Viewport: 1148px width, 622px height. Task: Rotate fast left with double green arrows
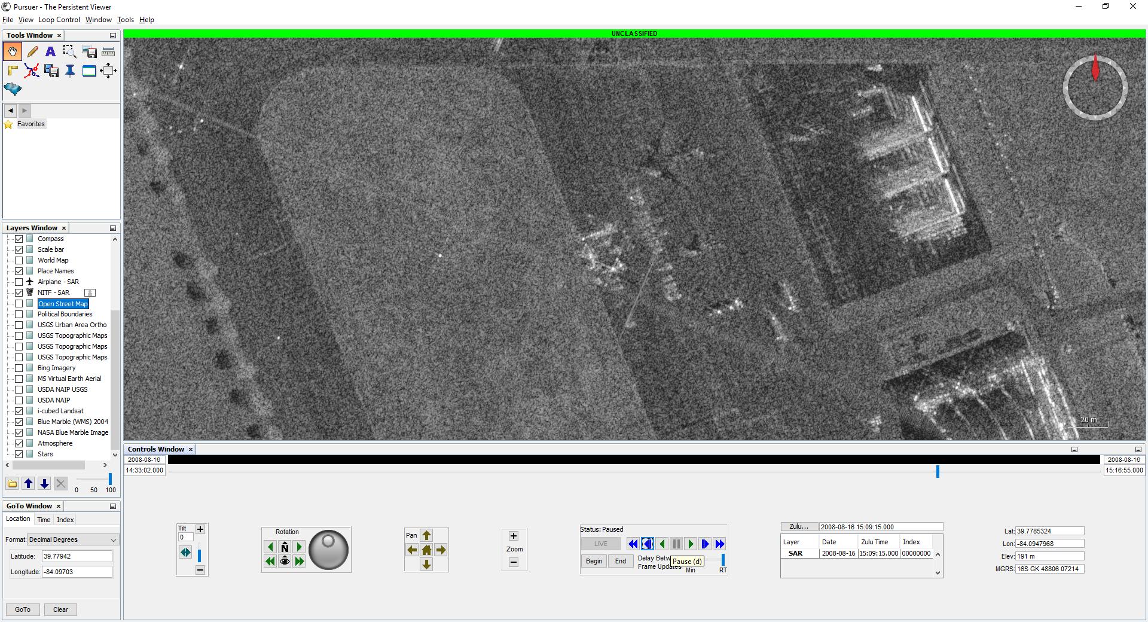point(270,561)
